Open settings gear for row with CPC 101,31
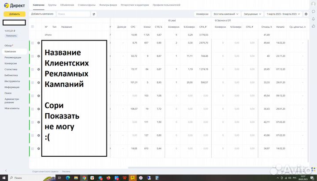The height and width of the screenshot is (181, 317). pyautogui.click(x=39, y=82)
